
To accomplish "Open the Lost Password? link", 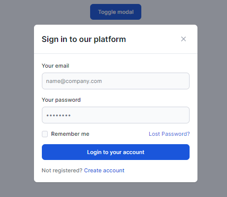I will [x=169, y=134].
